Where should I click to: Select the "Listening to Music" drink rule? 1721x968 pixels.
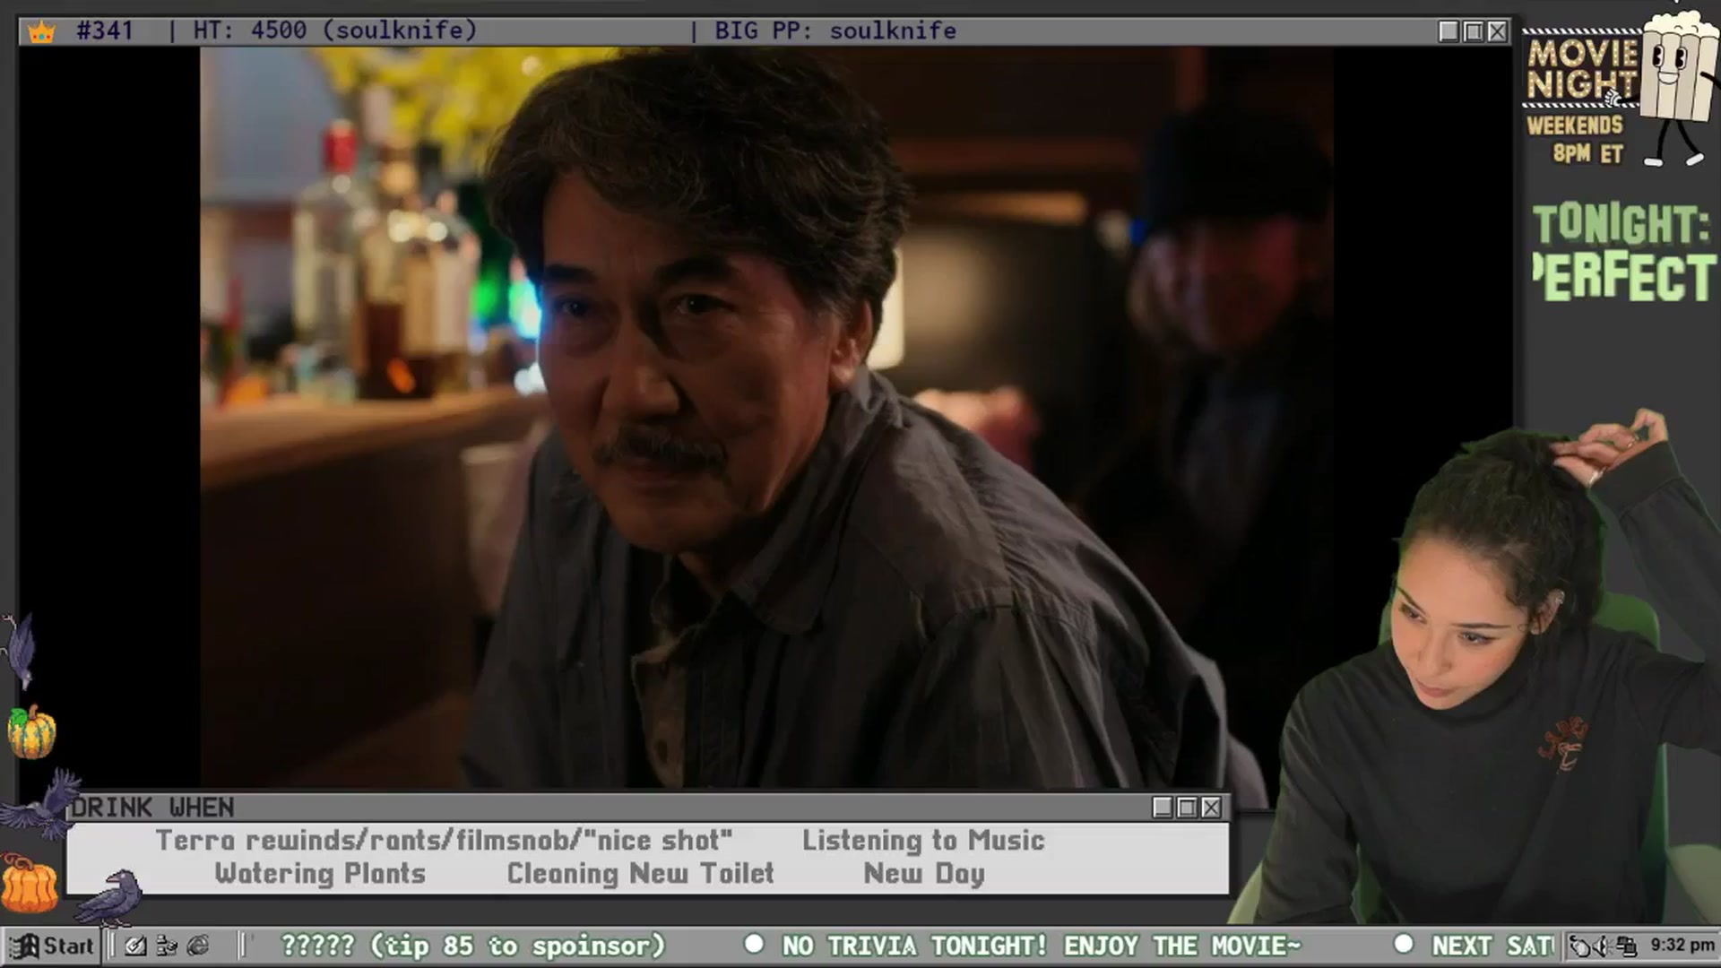(923, 841)
